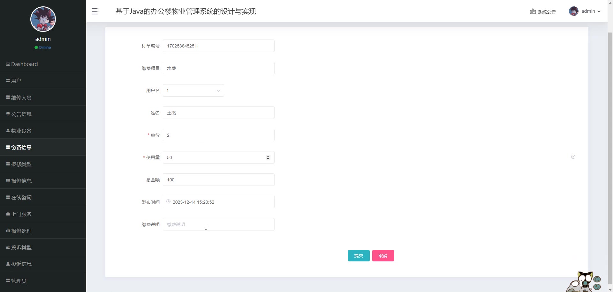Click the 报修类型 menu icon
This screenshot has width=613, height=292.
point(8,164)
